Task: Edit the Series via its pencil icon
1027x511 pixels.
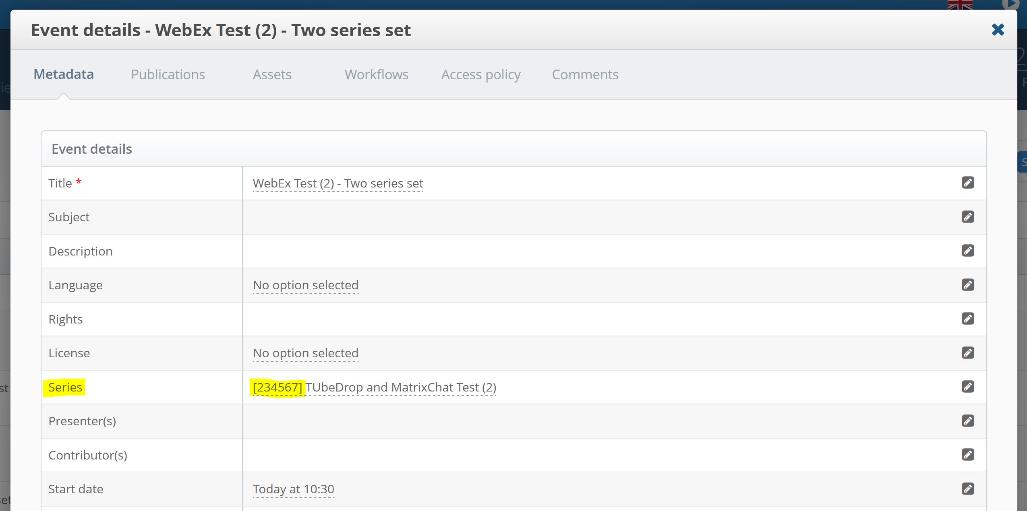Action: (x=968, y=387)
